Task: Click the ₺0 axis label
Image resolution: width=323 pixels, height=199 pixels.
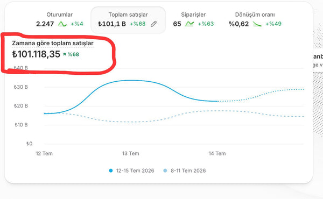Action: coord(29,144)
